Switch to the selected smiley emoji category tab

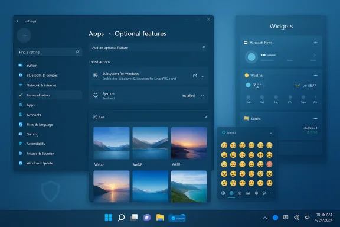(x=231, y=193)
